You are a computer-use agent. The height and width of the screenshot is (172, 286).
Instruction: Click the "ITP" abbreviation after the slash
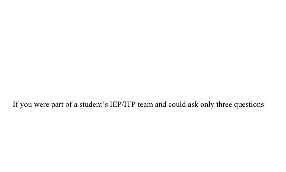(x=130, y=105)
